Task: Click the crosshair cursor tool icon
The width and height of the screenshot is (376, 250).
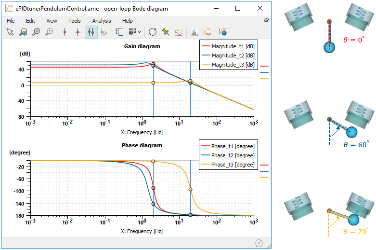Action: click(x=78, y=32)
